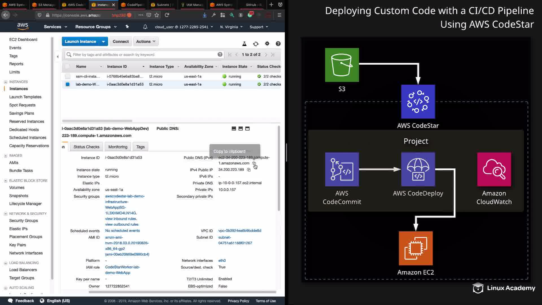The height and width of the screenshot is (305, 542).
Task: Copy the IPv4 Public IP to clipboard
Action: coord(249,170)
